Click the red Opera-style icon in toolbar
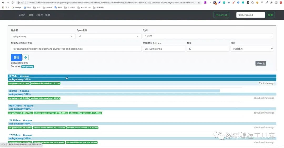Screen dimensions: 284x148 (281, 3)
